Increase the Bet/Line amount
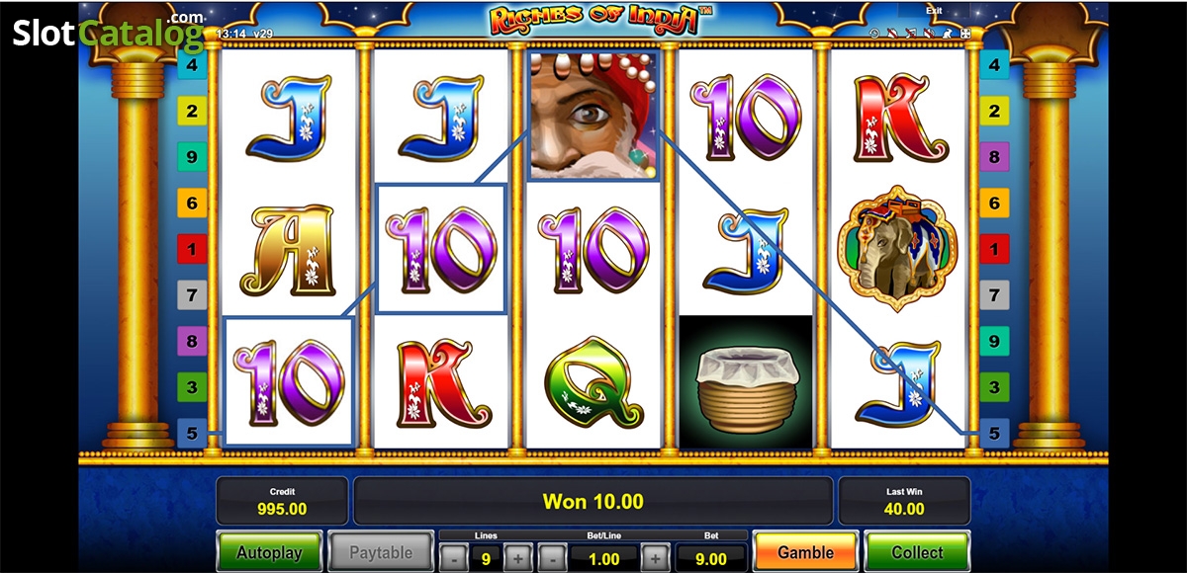1187x573 pixels. (654, 558)
